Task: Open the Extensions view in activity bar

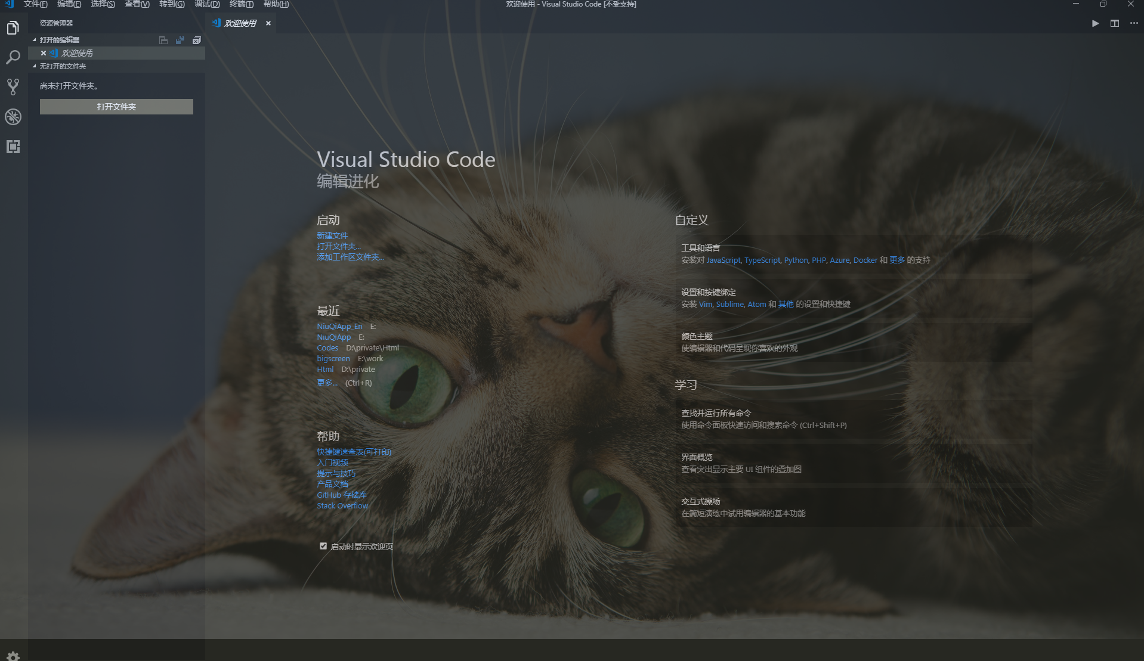Action: pyautogui.click(x=13, y=147)
